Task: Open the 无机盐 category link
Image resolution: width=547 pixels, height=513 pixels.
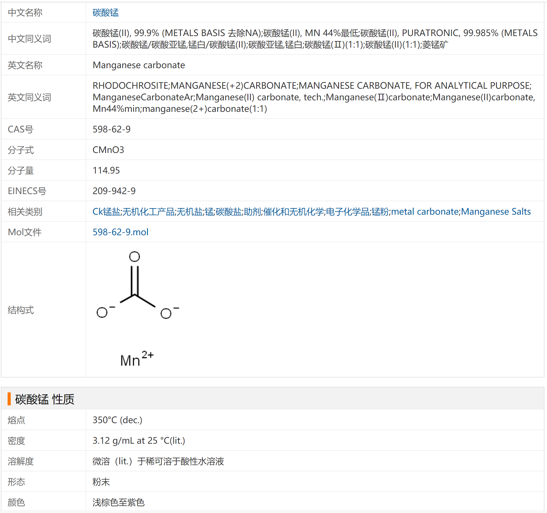Action: 189,212
